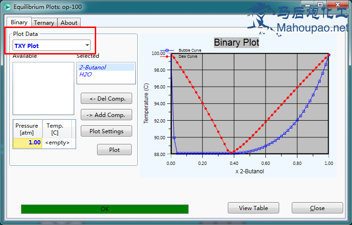The width and height of the screenshot is (352, 225).
Task: Click the Add Comp. button
Action: coord(106,115)
